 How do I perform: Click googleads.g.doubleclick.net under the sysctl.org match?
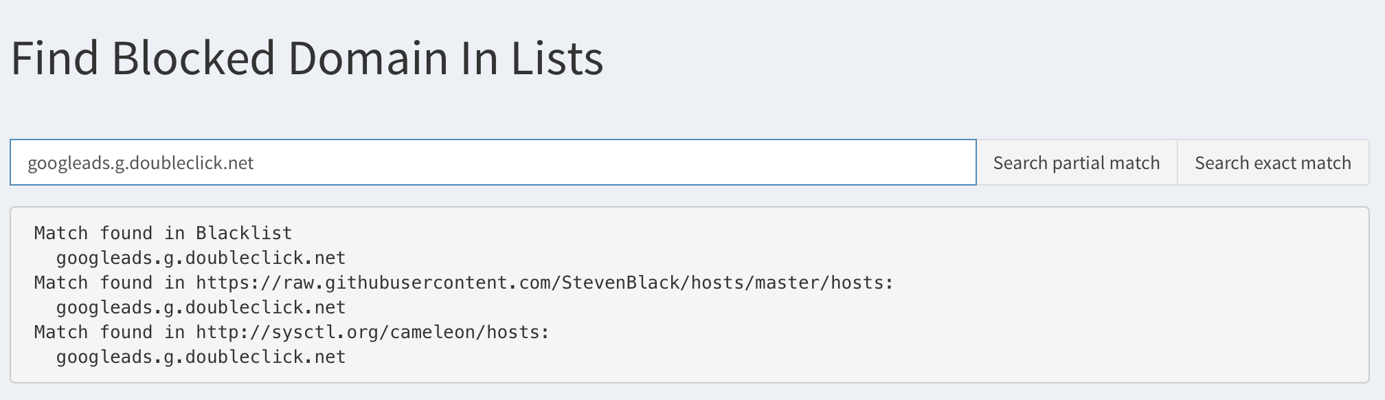click(x=201, y=356)
